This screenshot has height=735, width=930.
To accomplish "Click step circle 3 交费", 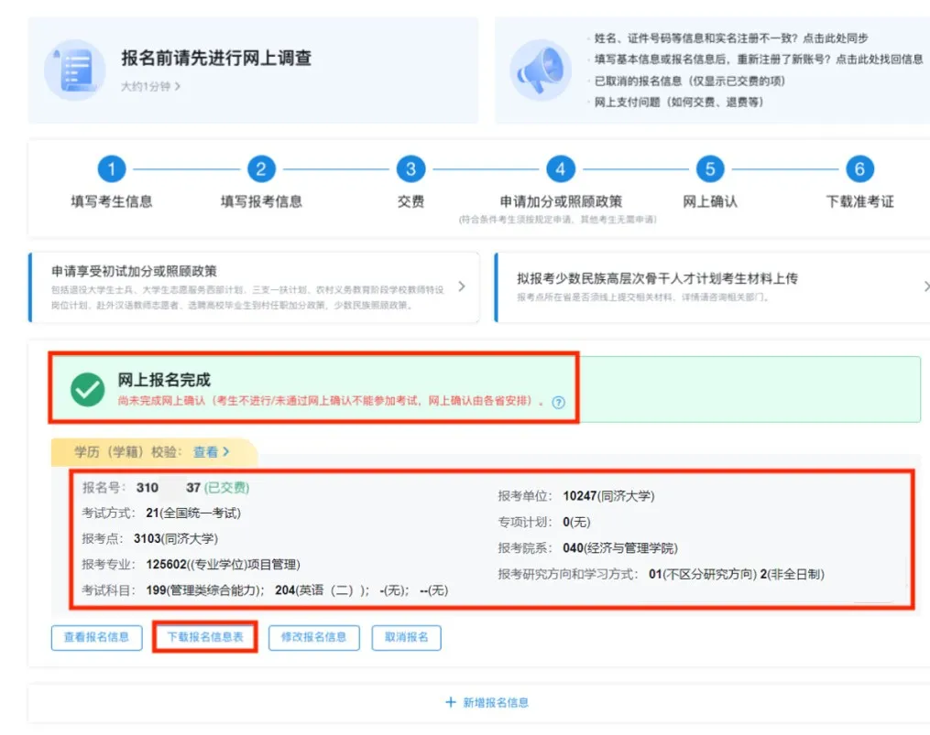I will 410,169.
